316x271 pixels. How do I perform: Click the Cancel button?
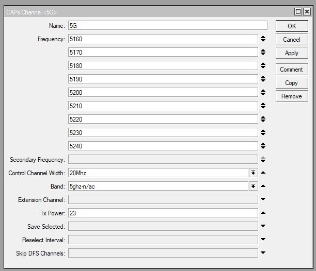click(292, 39)
